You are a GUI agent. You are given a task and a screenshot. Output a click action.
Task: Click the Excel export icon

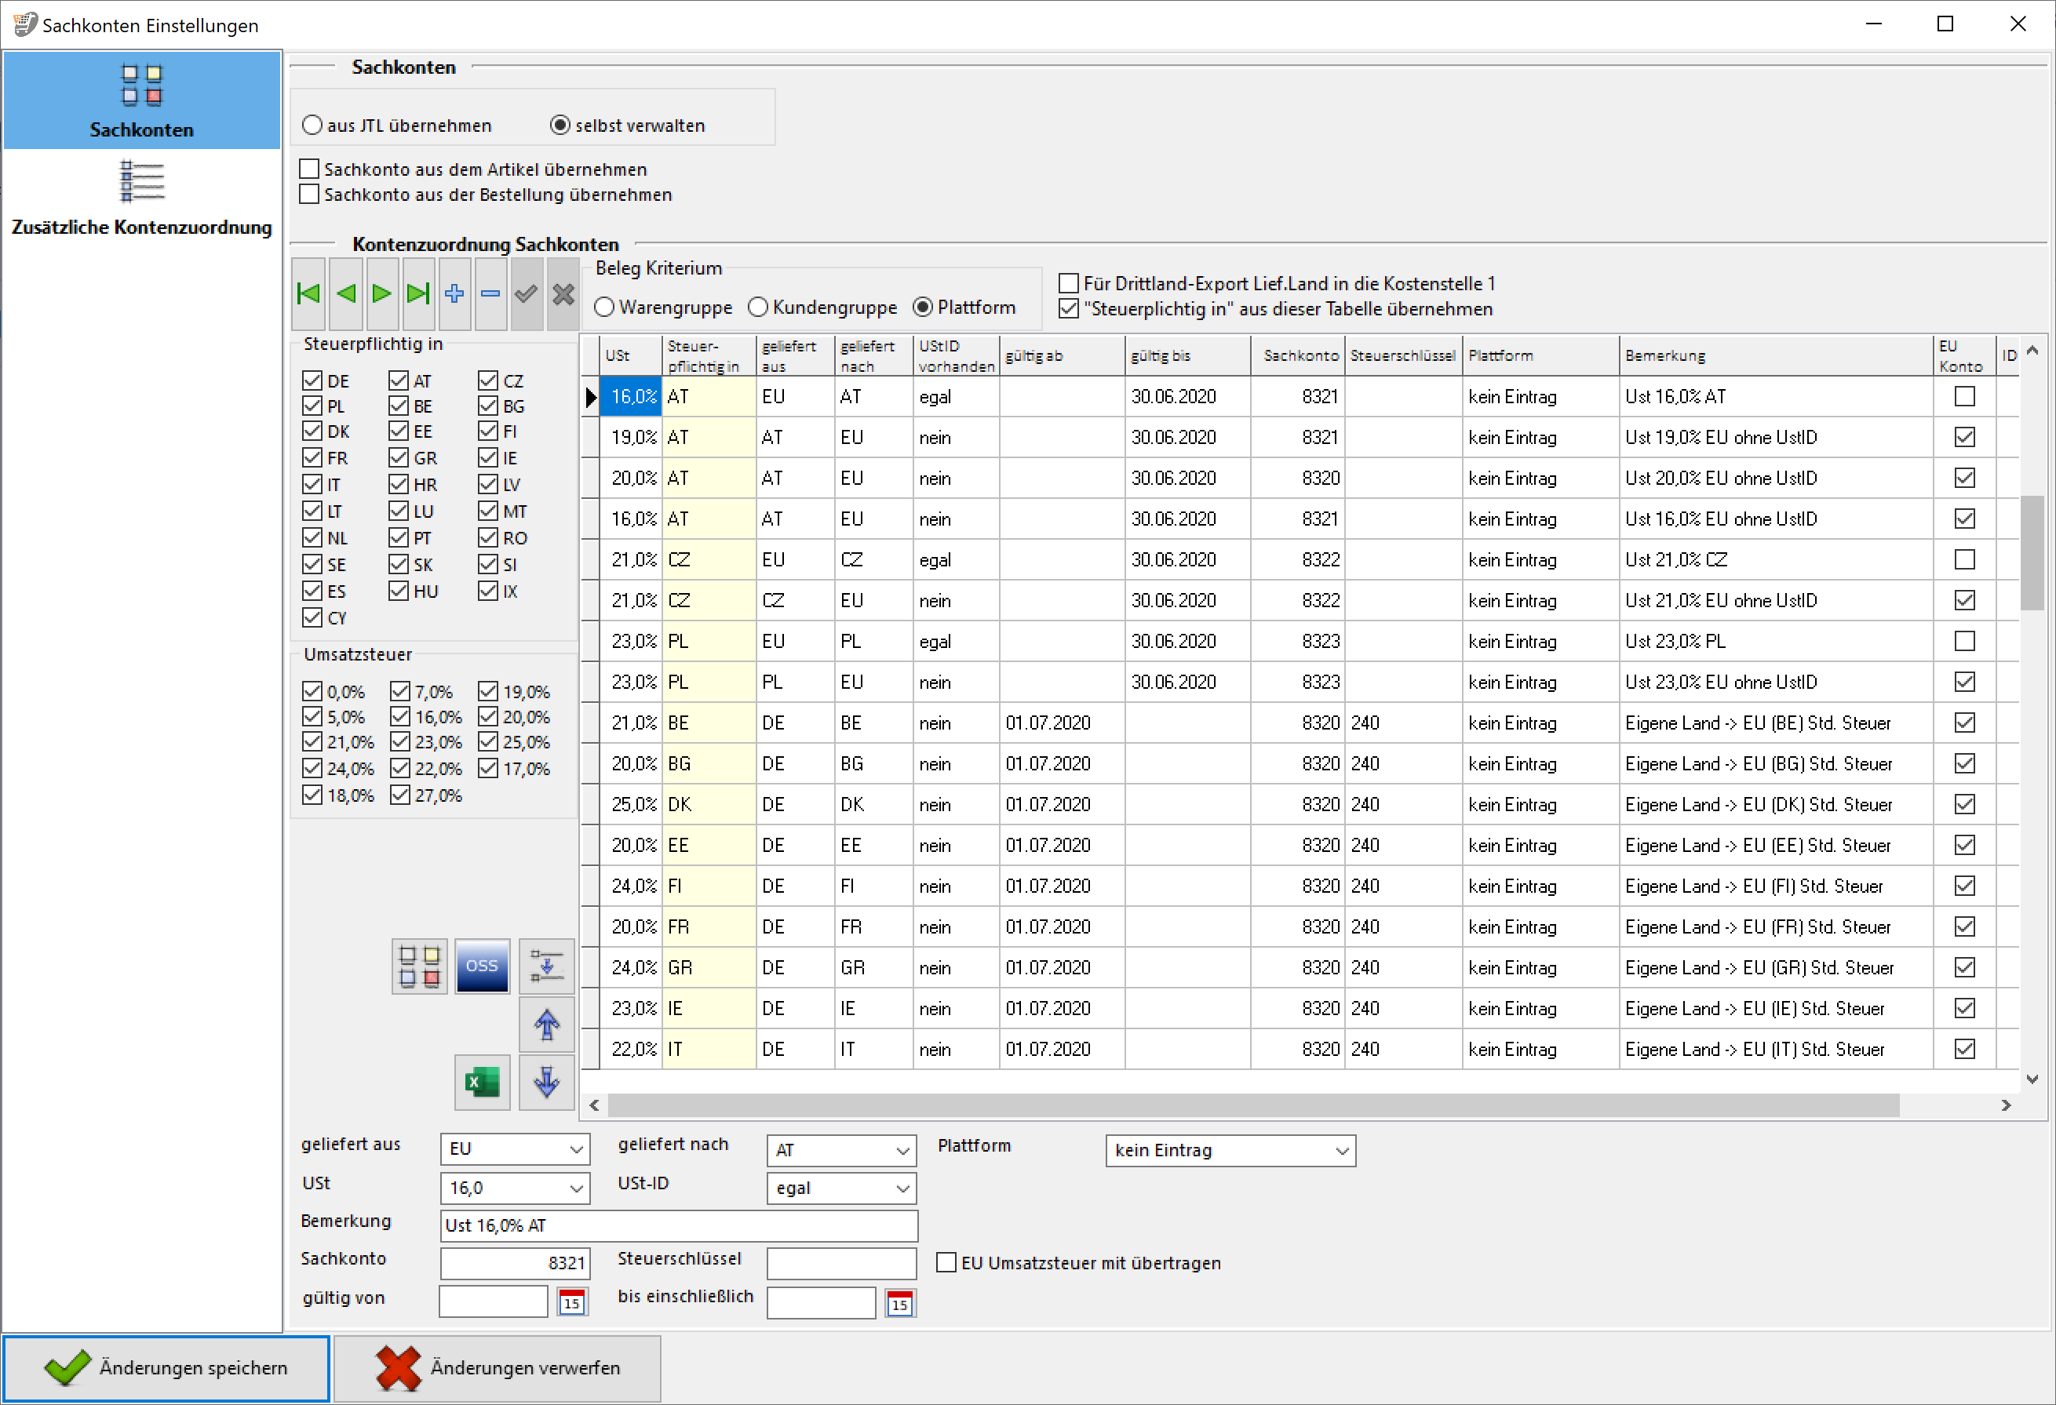pos(481,1081)
